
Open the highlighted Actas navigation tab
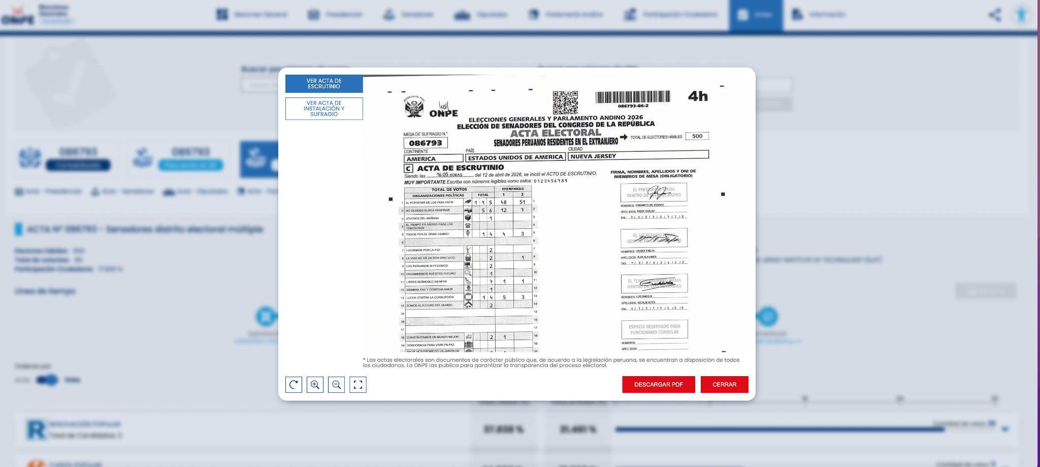coord(756,15)
